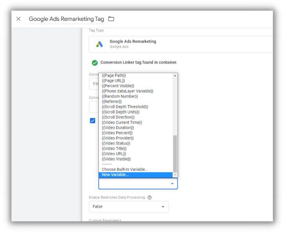Open the folder icon beside tag name

(x=111, y=19)
